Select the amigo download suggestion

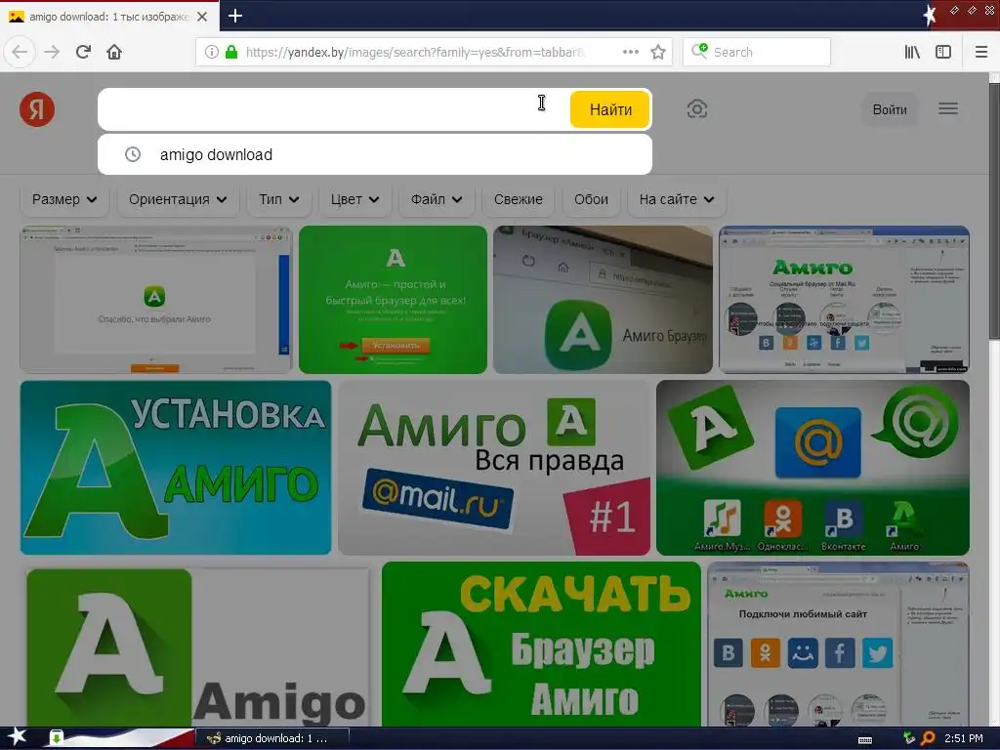pyautogui.click(x=375, y=154)
